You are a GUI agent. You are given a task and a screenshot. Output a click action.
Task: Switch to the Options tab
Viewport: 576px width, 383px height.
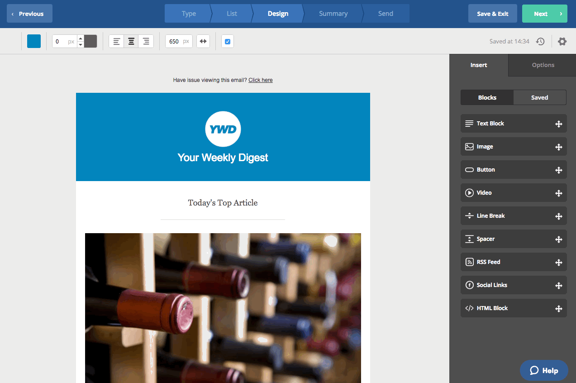[543, 65]
